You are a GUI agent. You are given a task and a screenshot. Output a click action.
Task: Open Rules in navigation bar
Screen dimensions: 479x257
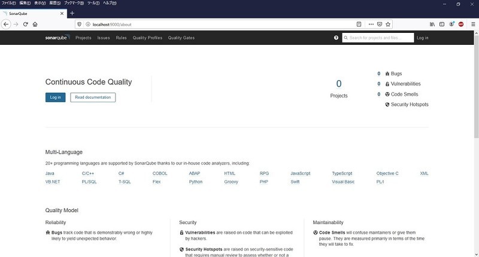[122, 38]
